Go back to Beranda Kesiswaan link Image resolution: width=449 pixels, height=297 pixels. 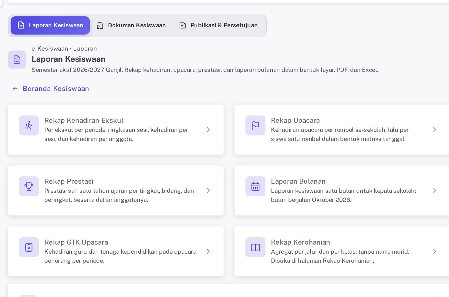(x=56, y=88)
